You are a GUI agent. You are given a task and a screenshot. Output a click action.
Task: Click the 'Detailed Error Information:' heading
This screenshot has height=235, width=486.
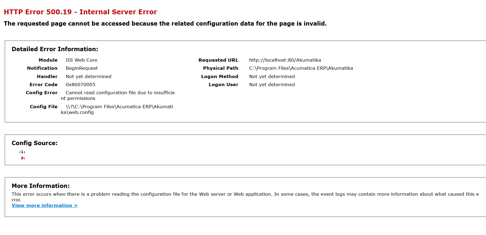(x=55, y=49)
